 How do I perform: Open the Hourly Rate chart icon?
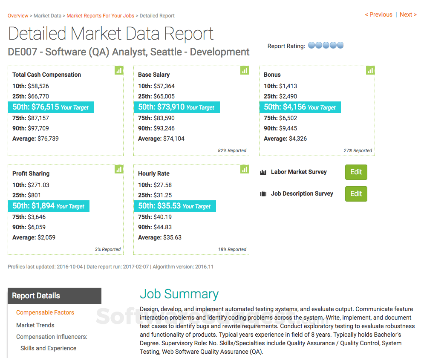coord(244,169)
